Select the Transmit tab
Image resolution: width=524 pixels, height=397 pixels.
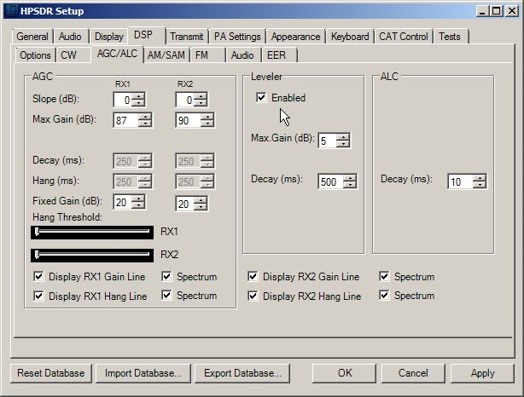(x=187, y=37)
